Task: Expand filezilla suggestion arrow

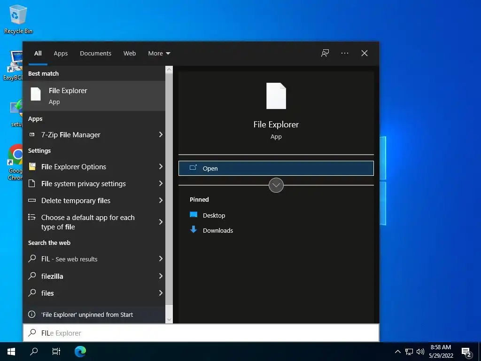Action: tap(161, 276)
